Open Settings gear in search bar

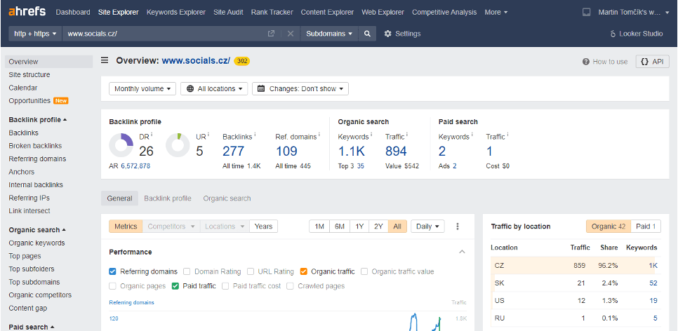click(x=402, y=33)
